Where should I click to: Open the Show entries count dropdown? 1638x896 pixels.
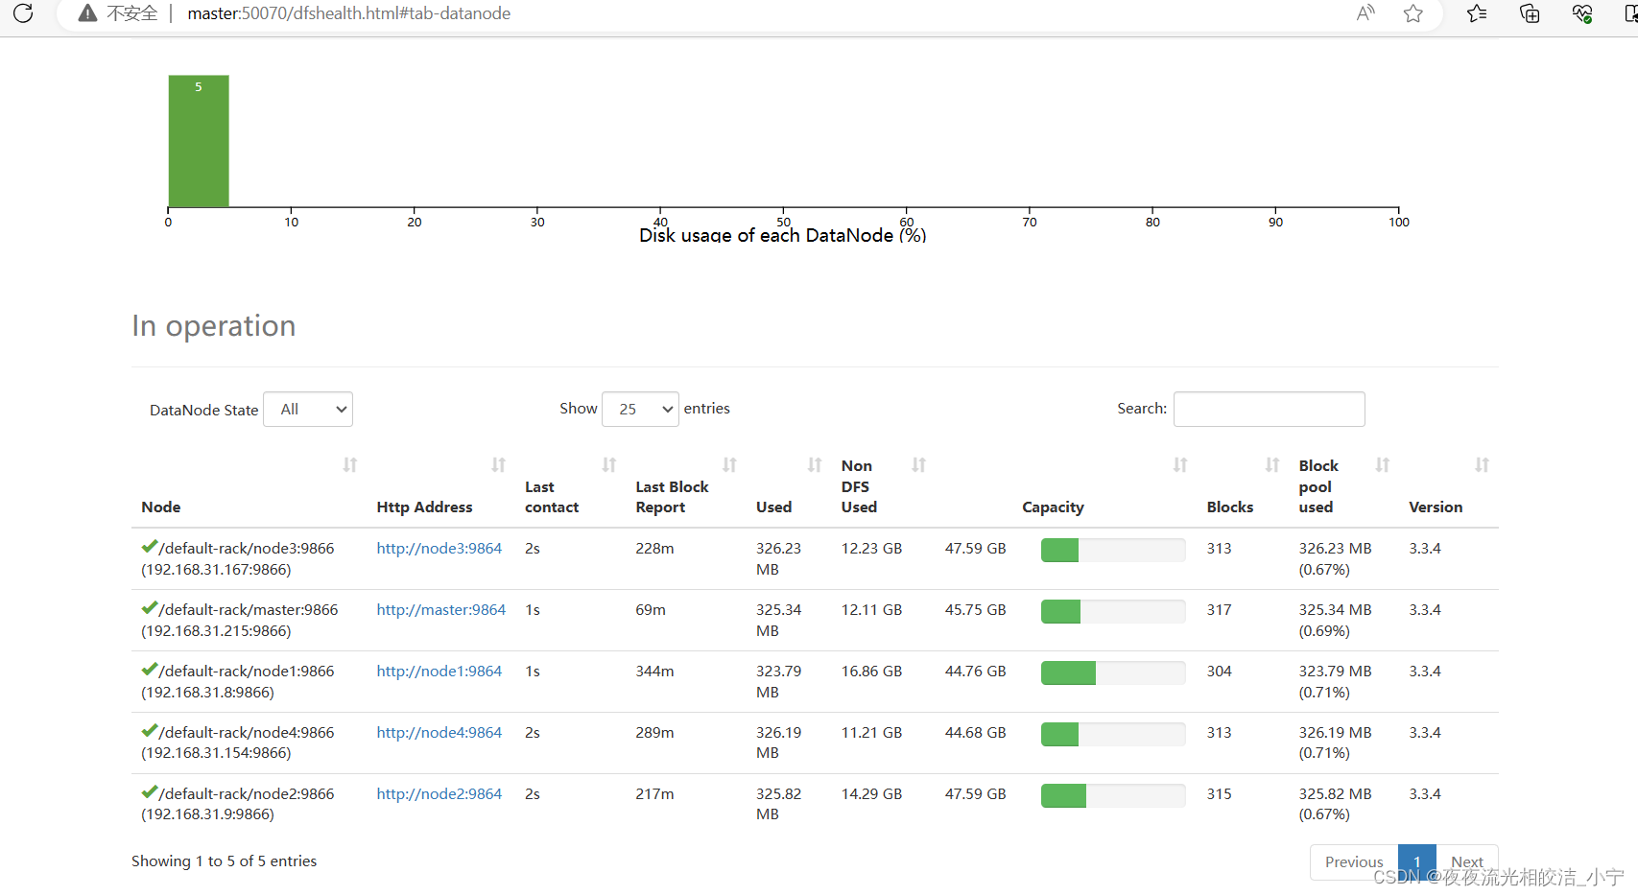click(x=640, y=410)
